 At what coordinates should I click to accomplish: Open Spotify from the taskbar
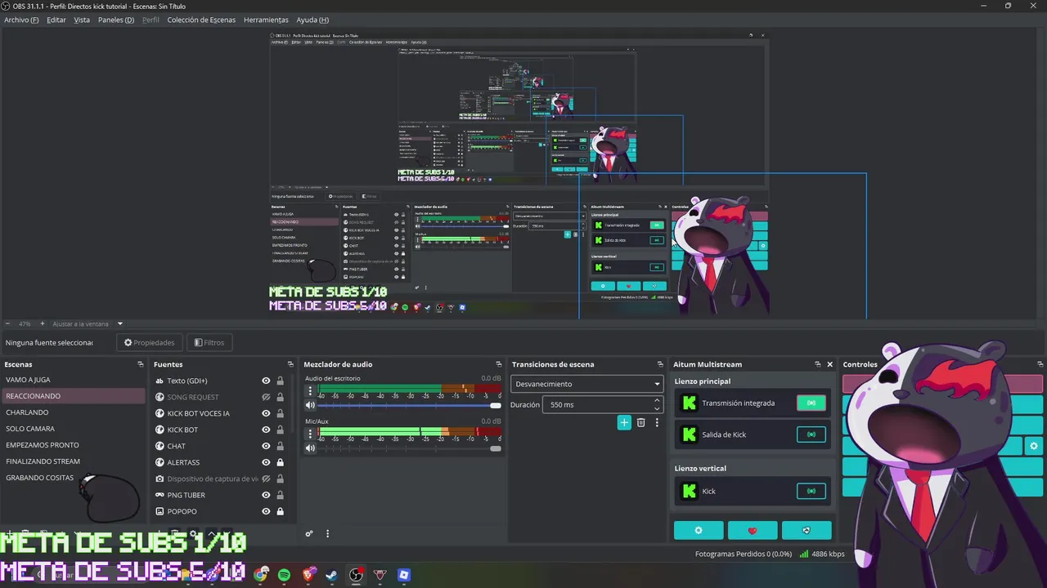click(x=284, y=575)
